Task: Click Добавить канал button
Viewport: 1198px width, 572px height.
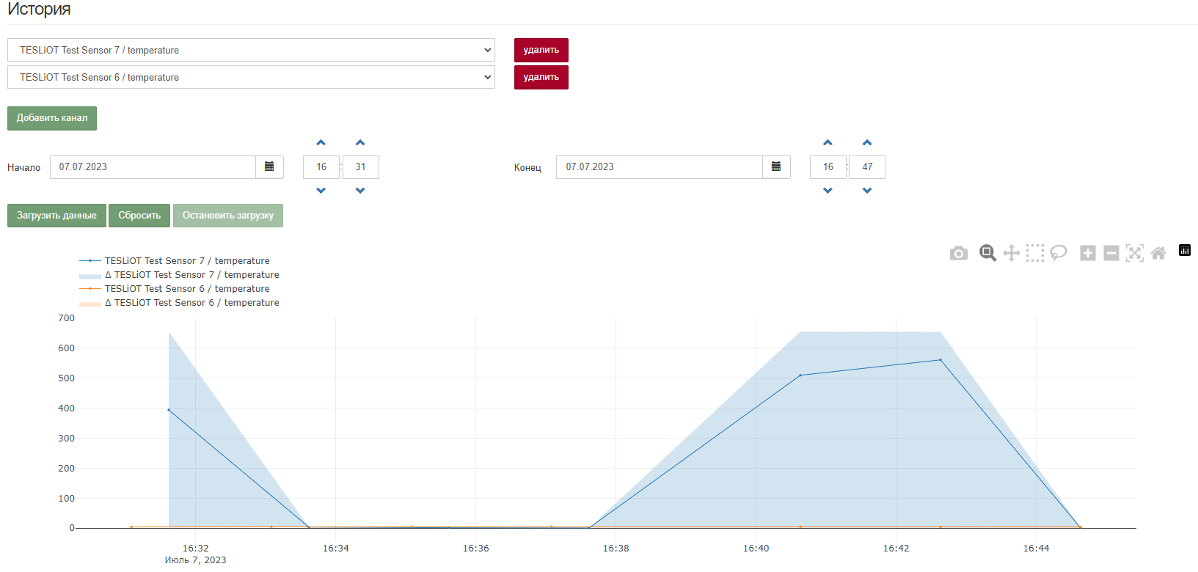Action: [x=52, y=118]
